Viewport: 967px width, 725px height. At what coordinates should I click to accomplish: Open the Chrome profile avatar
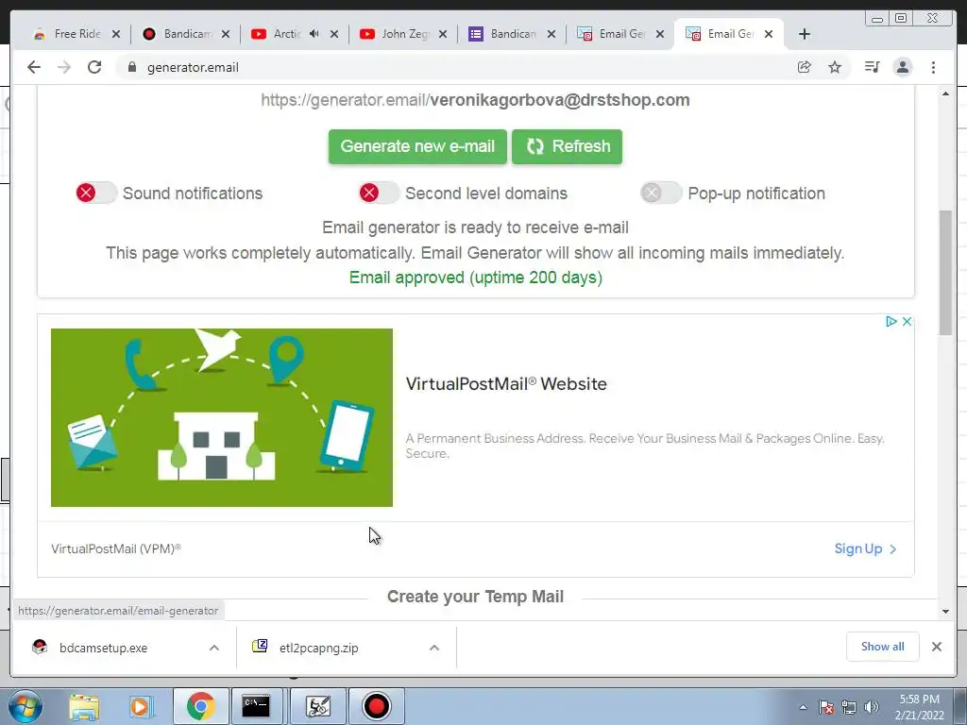click(x=902, y=67)
